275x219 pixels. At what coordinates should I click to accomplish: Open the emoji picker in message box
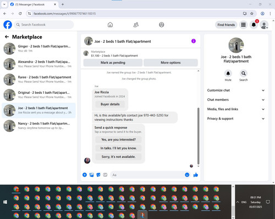point(187,175)
